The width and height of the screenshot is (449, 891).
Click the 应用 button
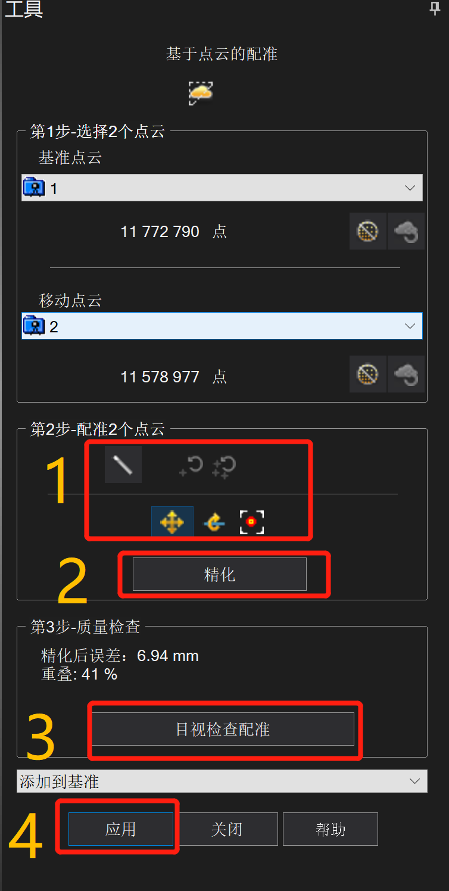121,829
